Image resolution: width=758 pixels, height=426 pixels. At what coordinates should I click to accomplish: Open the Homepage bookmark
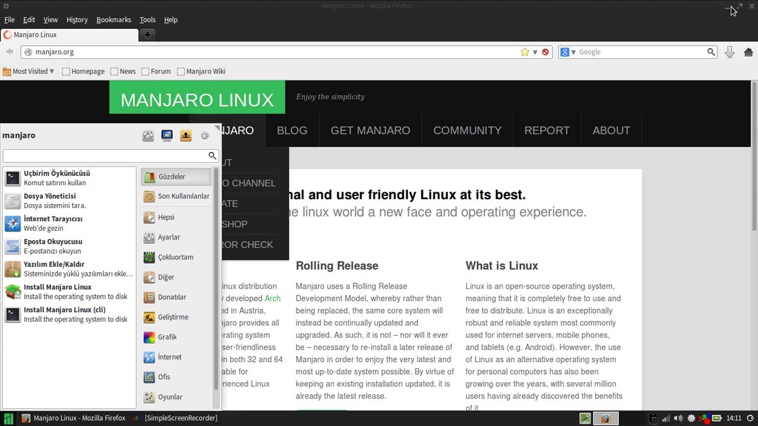[x=83, y=72]
